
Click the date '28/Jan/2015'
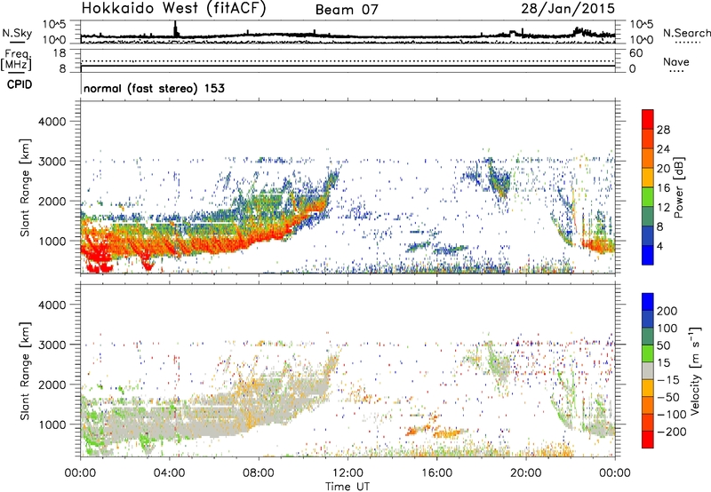568,9
